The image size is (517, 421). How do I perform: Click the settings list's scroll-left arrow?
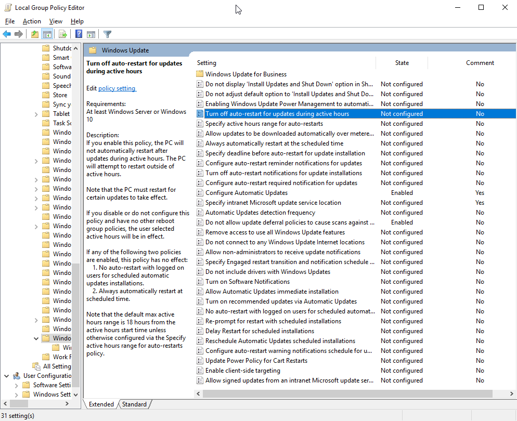[x=199, y=393]
